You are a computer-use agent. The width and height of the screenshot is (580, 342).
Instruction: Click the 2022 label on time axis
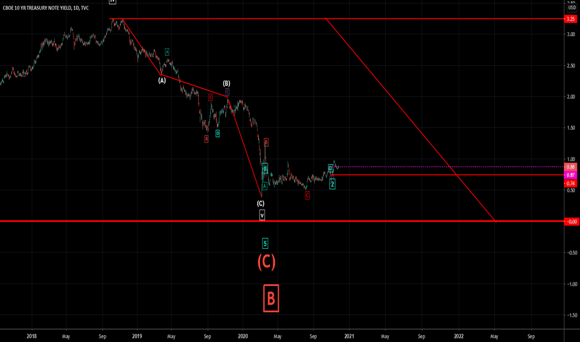459,336
